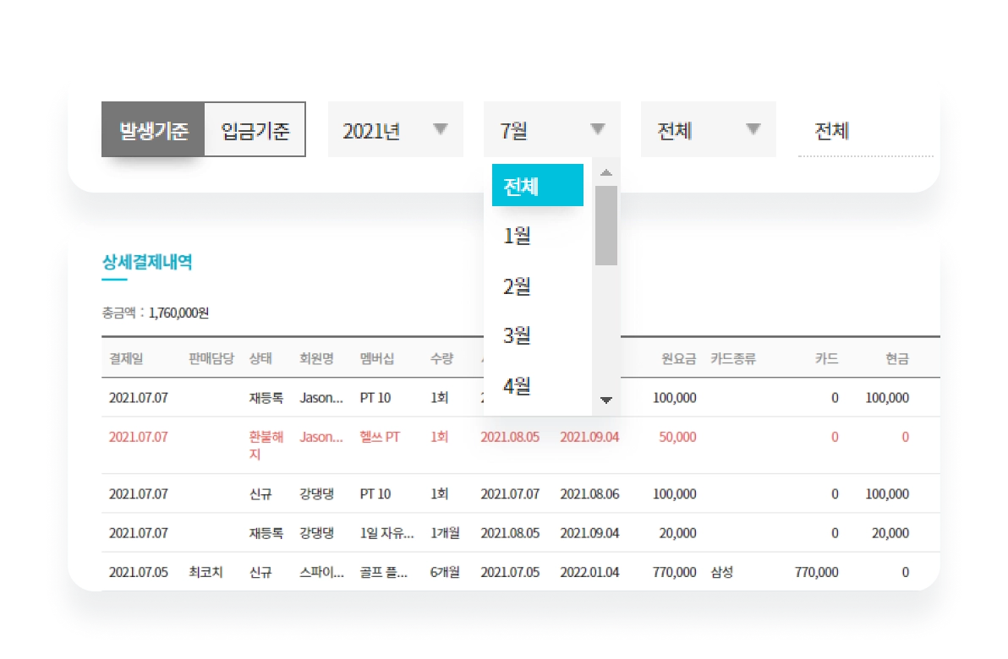
Task: Click the red 50,000 amount cell
Action: 677,437
